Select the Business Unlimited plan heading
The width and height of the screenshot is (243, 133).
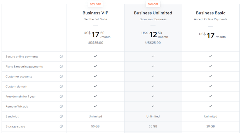point(153,13)
